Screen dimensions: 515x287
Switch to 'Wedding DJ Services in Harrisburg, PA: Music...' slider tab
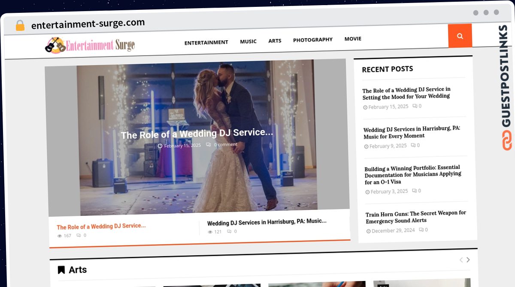pos(267,222)
